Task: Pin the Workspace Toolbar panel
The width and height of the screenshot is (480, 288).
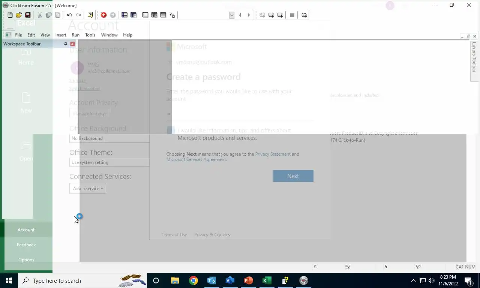Action: point(66,44)
